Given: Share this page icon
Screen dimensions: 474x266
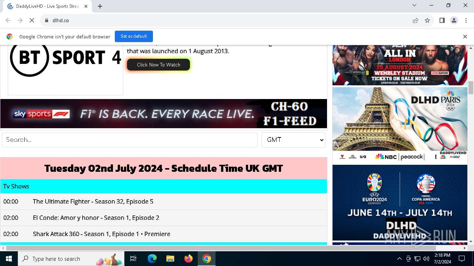Looking at the screenshot, I should coord(415,20).
